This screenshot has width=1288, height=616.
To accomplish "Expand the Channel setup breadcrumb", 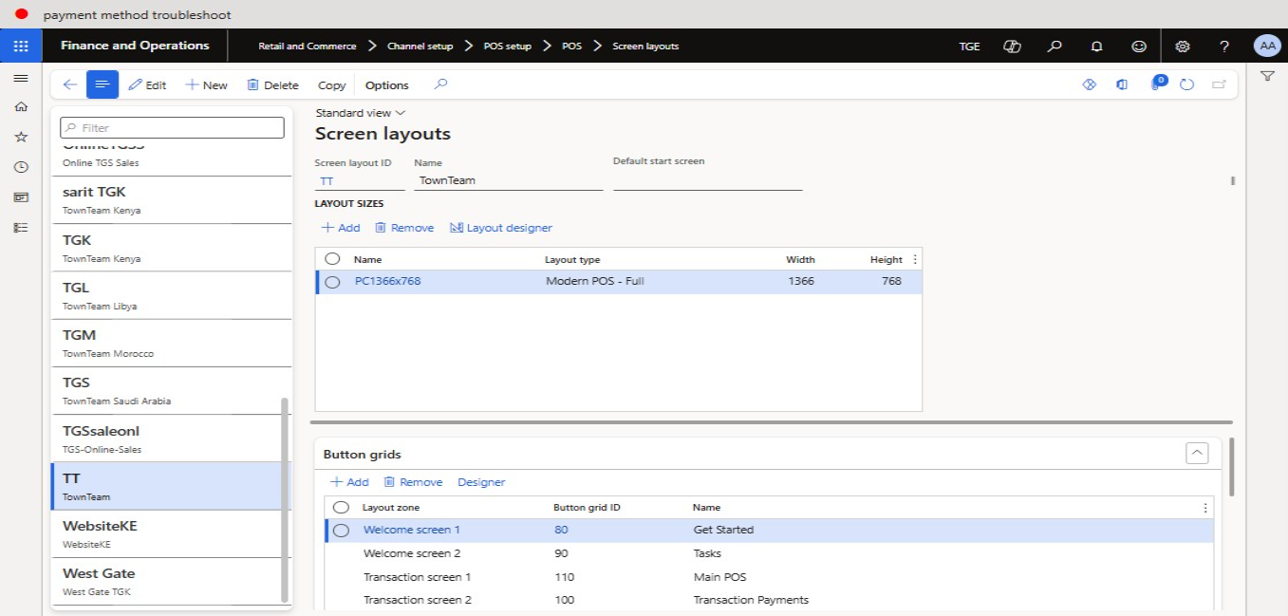I will (x=419, y=46).
